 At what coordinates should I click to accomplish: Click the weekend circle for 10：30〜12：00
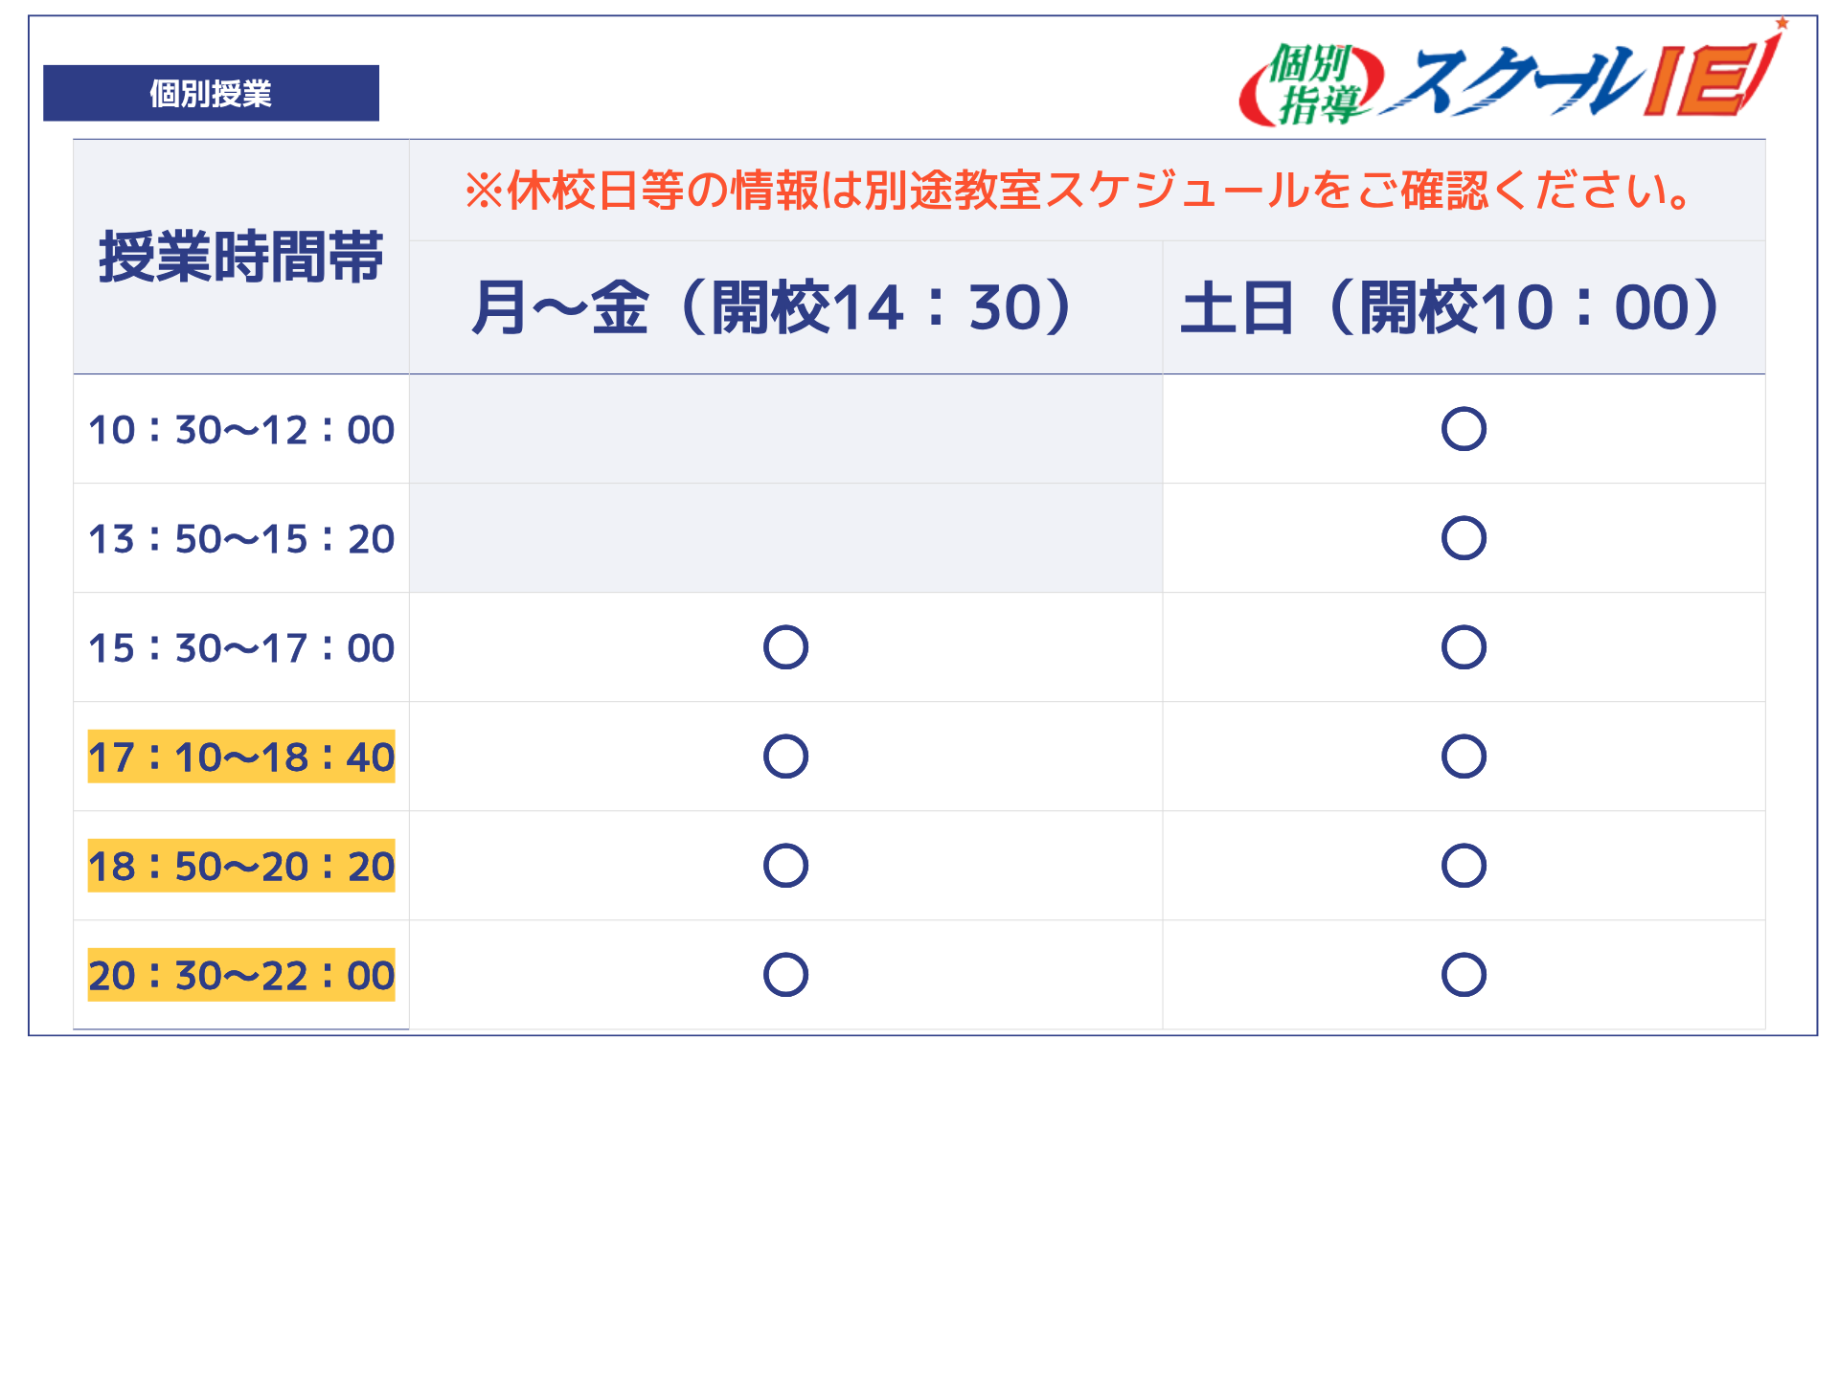(x=1464, y=429)
